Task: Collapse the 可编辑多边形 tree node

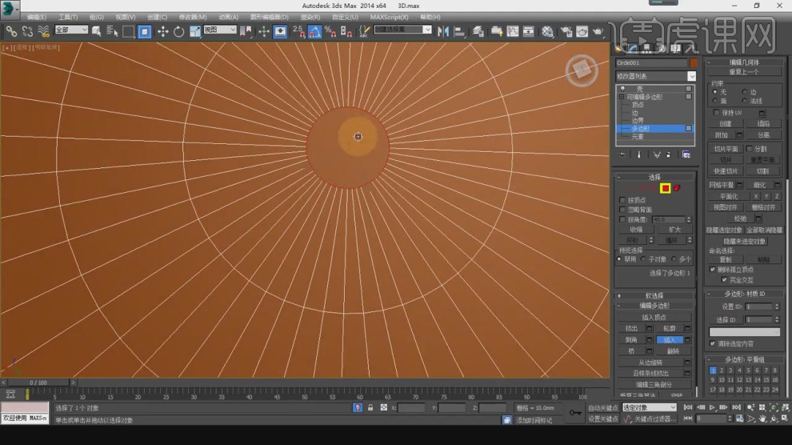Action: click(622, 97)
